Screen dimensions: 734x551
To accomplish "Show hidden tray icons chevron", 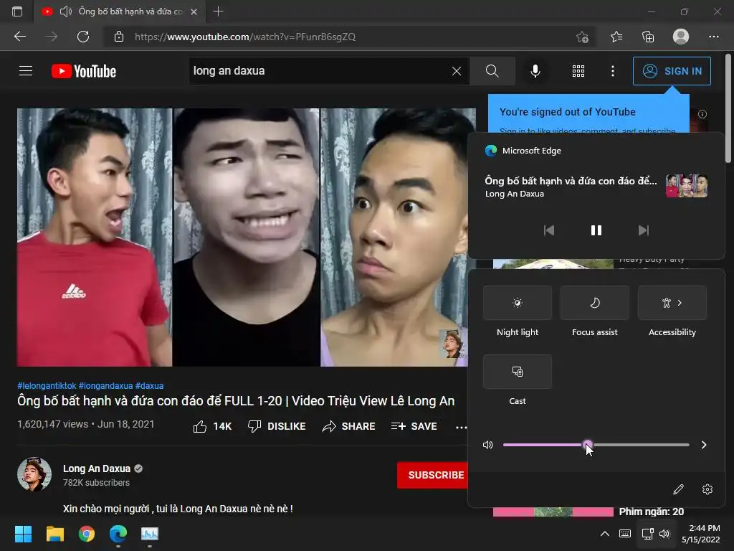I will tap(605, 534).
